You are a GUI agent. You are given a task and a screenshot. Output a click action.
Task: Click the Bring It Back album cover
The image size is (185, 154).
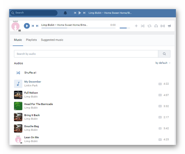18,117
